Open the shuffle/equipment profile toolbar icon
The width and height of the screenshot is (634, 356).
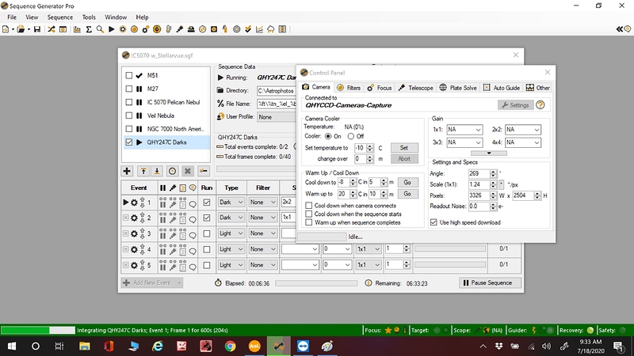[x=52, y=29]
